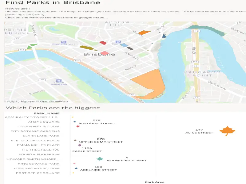Image resolution: width=246 pixels, height=184 pixels.
Task: Select the light blue park near Central station
Action: 124,45
